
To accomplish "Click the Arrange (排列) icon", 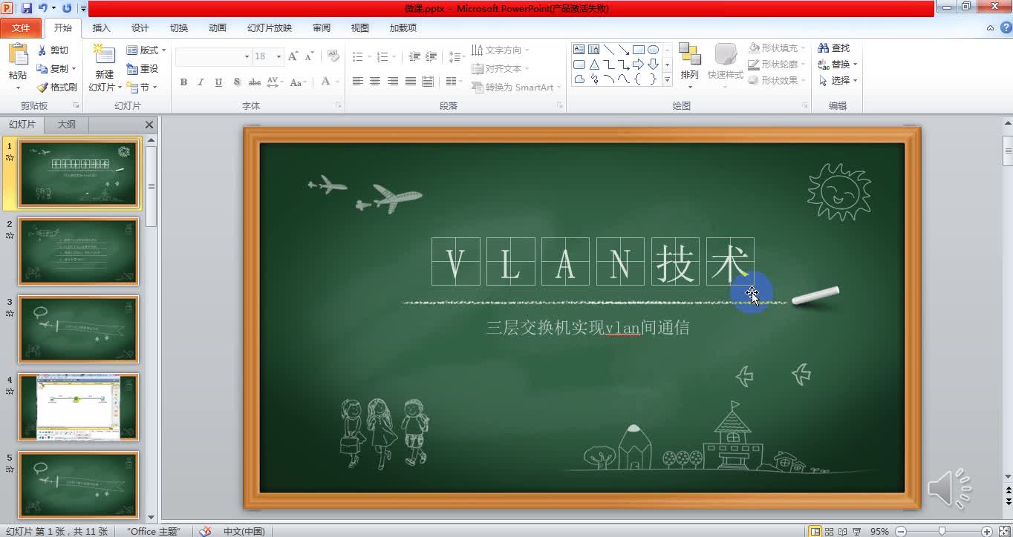I will [x=690, y=65].
